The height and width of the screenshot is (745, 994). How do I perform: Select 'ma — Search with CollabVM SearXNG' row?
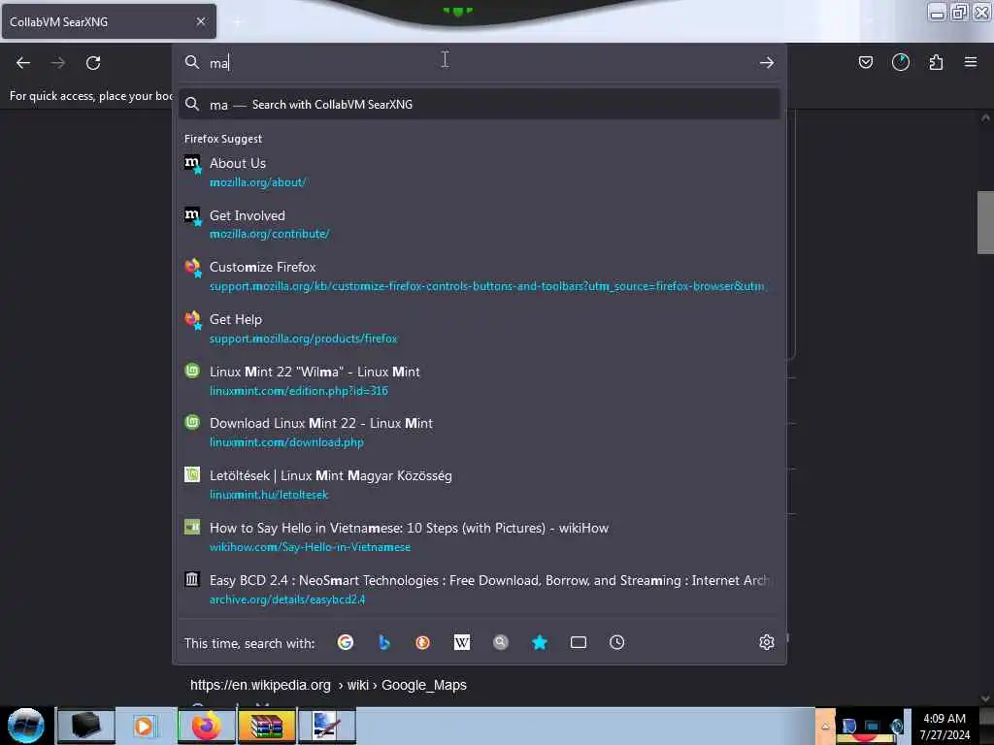click(x=480, y=105)
